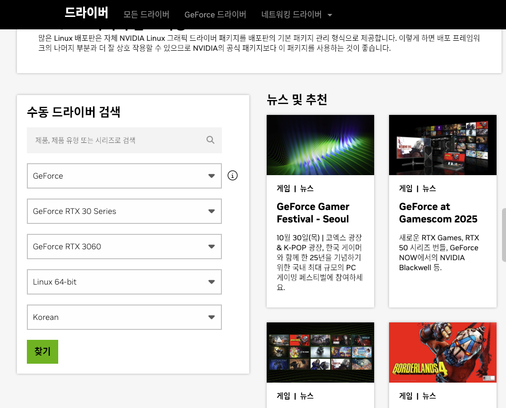506x408 pixels.
Task: Click the Borderlands 4 news thumbnail
Action: coord(442,352)
